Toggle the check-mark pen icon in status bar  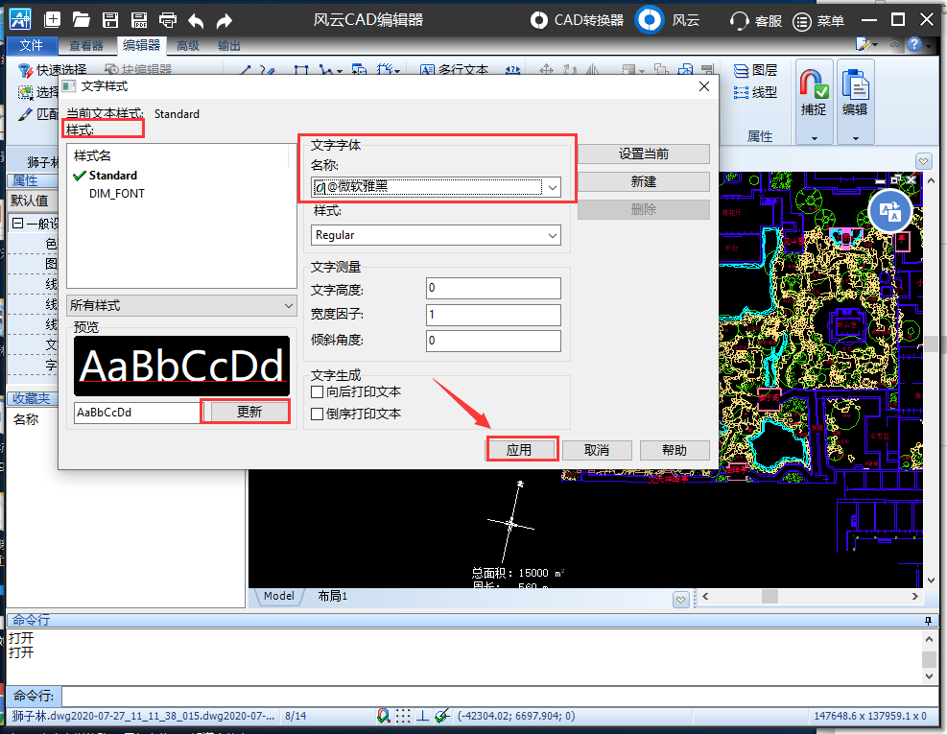tap(442, 716)
